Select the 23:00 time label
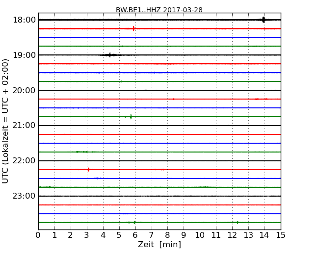 point(24,196)
